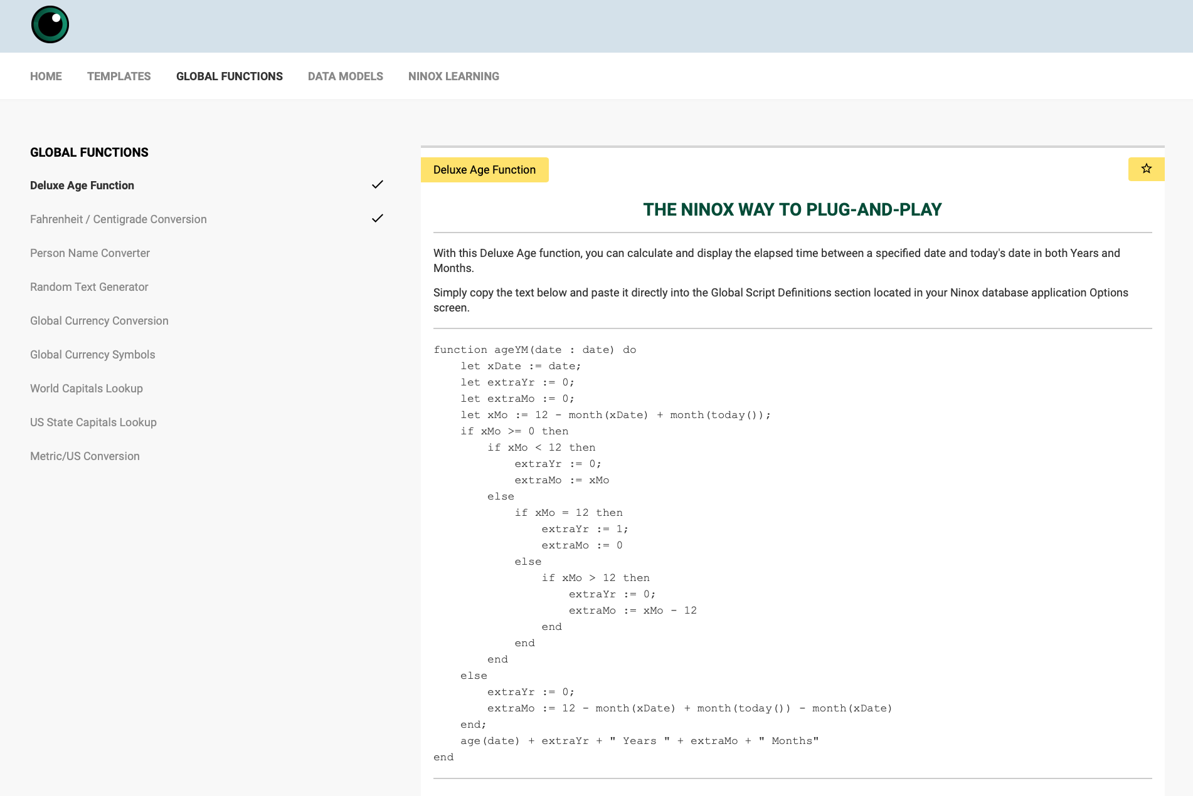The image size is (1193, 796).
Task: Click the 'let xDate := date;' code line
Action: click(521, 366)
